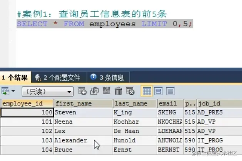
Task: Select the cell with employee_id 101
Action: 27,122
